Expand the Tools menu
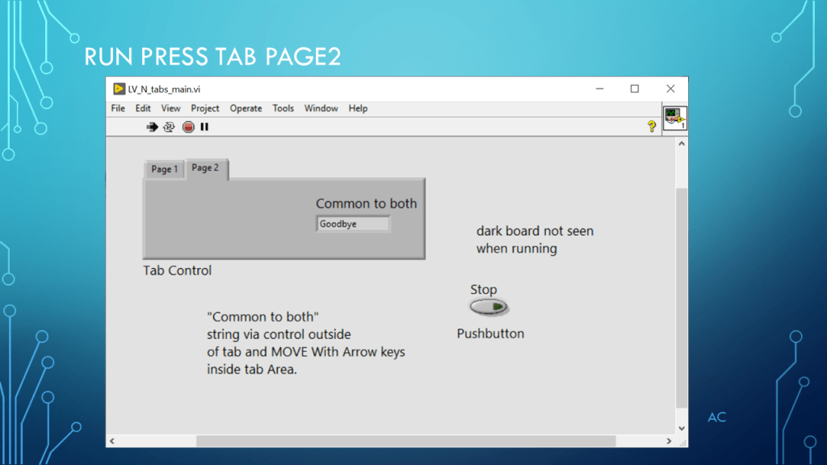This screenshot has width=827, height=465. [283, 108]
